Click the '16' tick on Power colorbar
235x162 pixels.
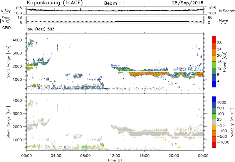pyautogui.click(x=219, y=62)
